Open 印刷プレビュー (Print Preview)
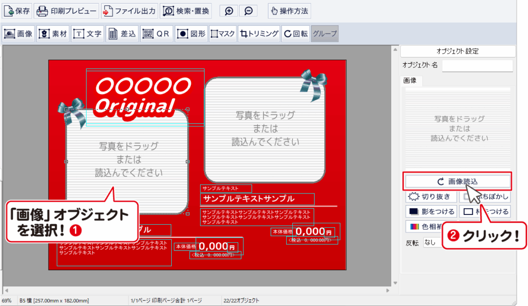The image size is (528, 306). [x=67, y=11]
